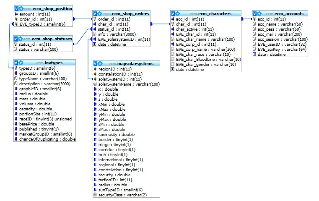Screen dimensions: 319x201
Task: Select ecm.invtypes table title
Action: tap(49, 63)
